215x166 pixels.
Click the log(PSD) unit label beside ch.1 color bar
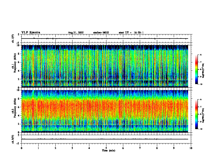coord(203,71)
